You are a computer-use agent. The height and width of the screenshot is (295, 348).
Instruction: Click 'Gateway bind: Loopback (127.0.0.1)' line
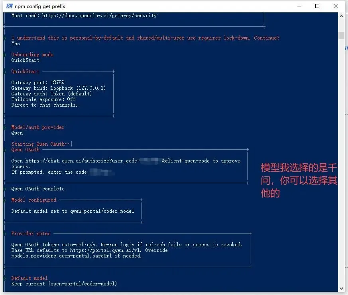(x=59, y=88)
